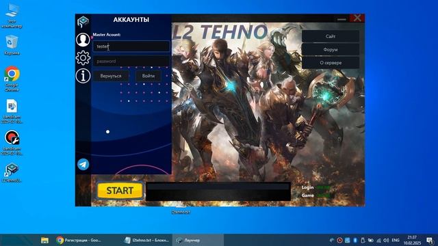Select the Bandicam recorder desktop shortcut

pyautogui.click(x=12, y=143)
